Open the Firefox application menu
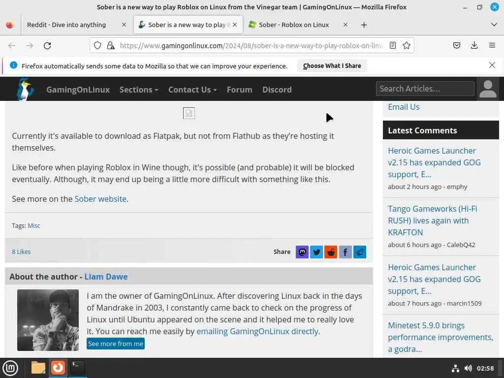The height and width of the screenshot is (378, 504). pos(492,46)
